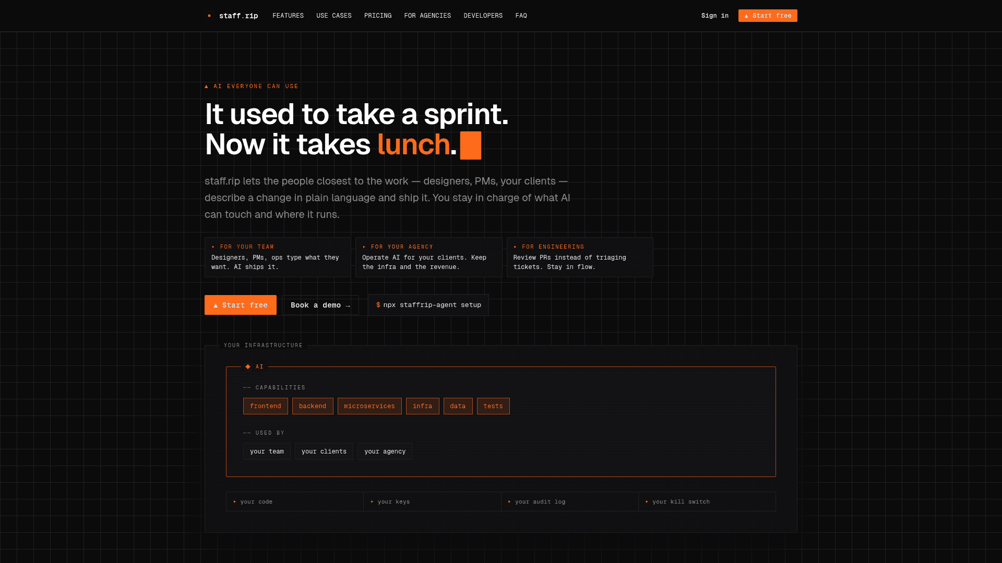Click the your clients chip

click(x=324, y=451)
